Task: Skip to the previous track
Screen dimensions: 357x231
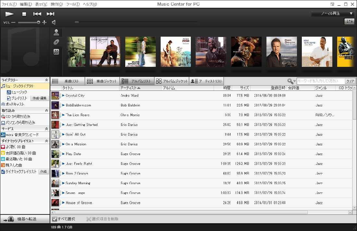Action: pos(37,14)
